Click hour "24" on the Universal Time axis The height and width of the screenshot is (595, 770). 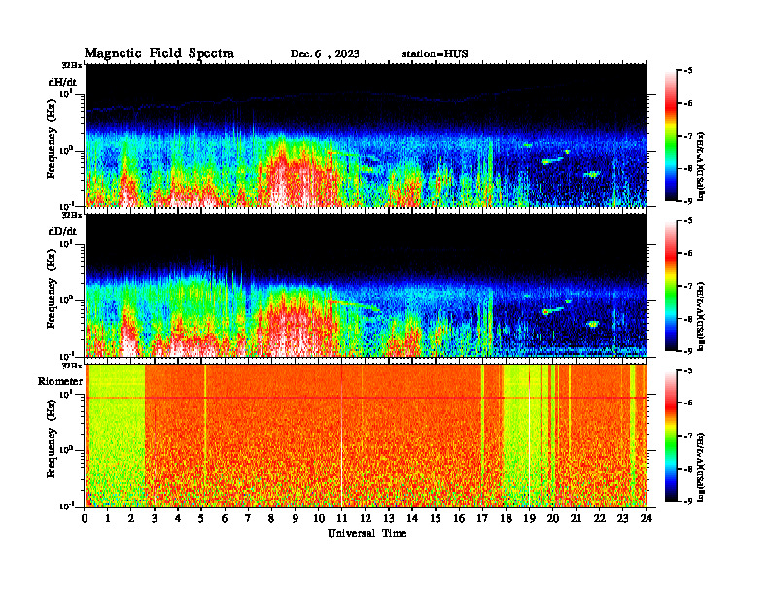[x=647, y=518]
